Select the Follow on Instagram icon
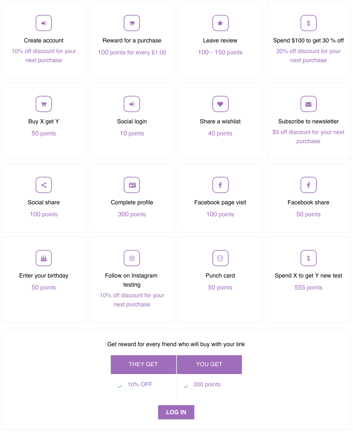This screenshot has width=353, height=432. click(132, 258)
